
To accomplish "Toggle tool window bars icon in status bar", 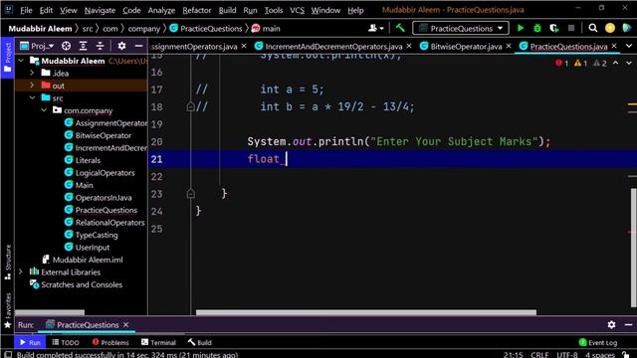I will click(7, 354).
